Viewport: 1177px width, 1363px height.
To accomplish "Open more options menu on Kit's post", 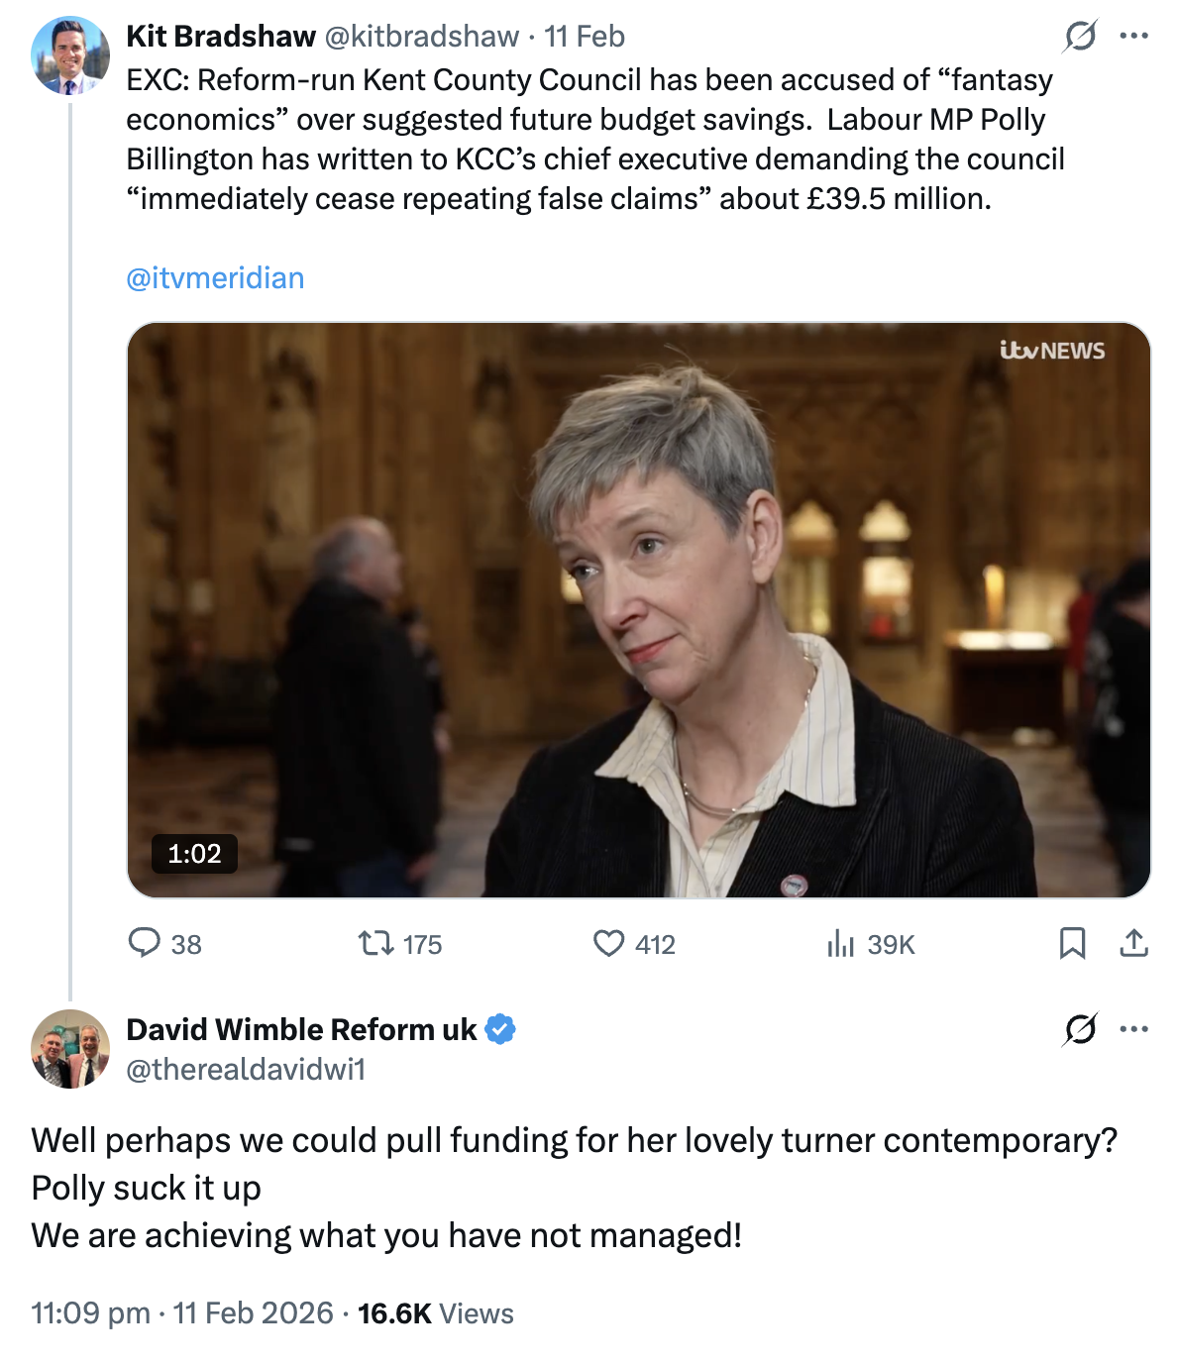I will (1133, 37).
